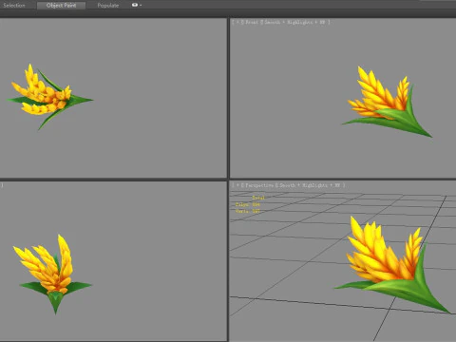Open the Front viewport [+] general menu

(237, 22)
